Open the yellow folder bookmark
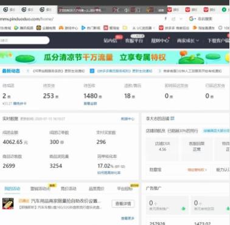Screen dimensions: 230x225 pos(125,28)
